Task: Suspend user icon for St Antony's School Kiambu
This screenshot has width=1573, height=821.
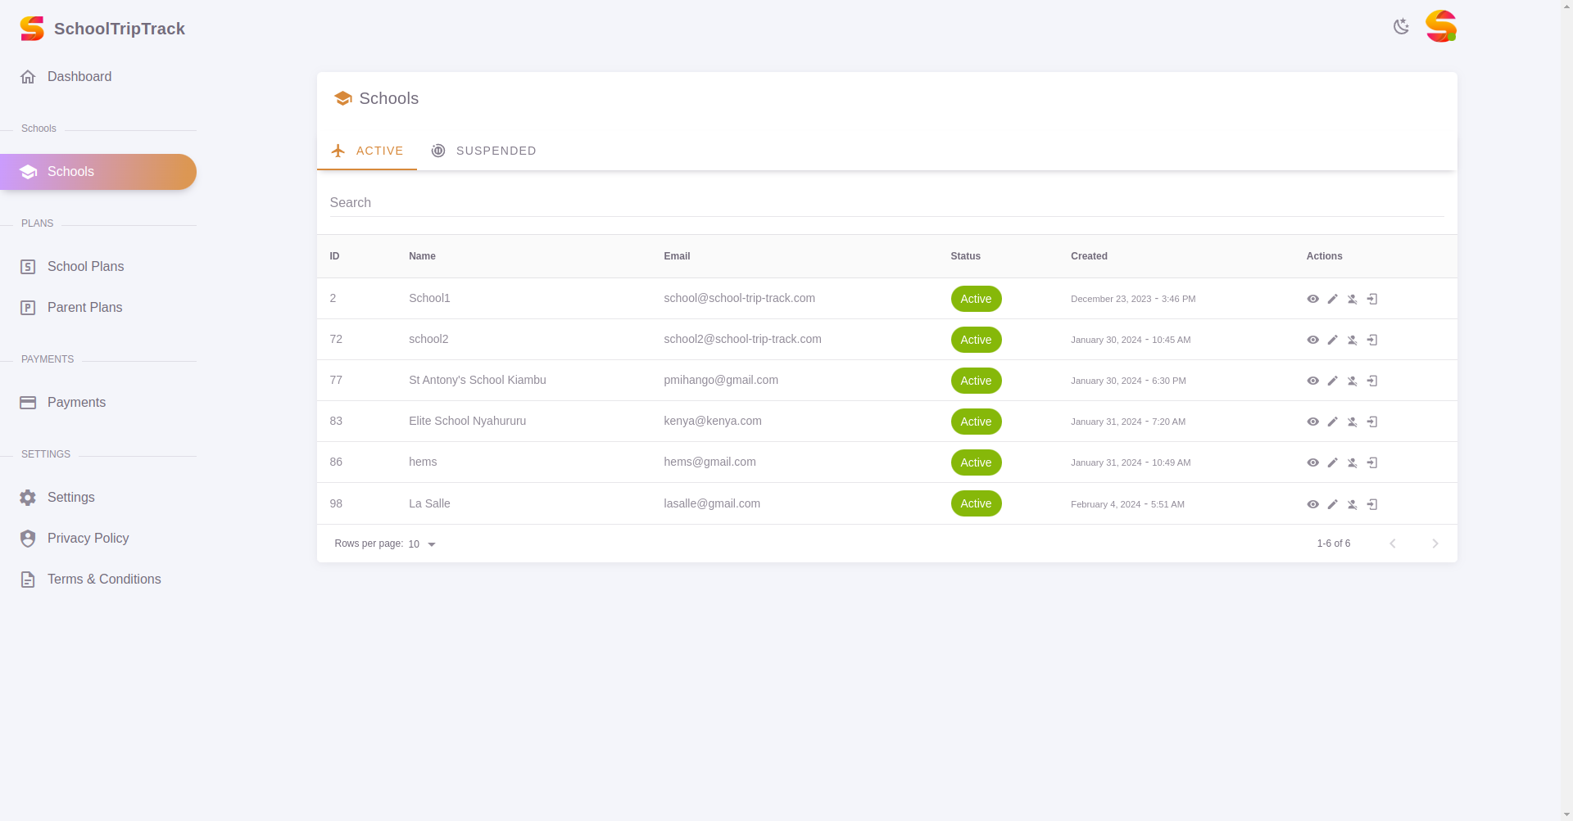Action: pos(1352,381)
